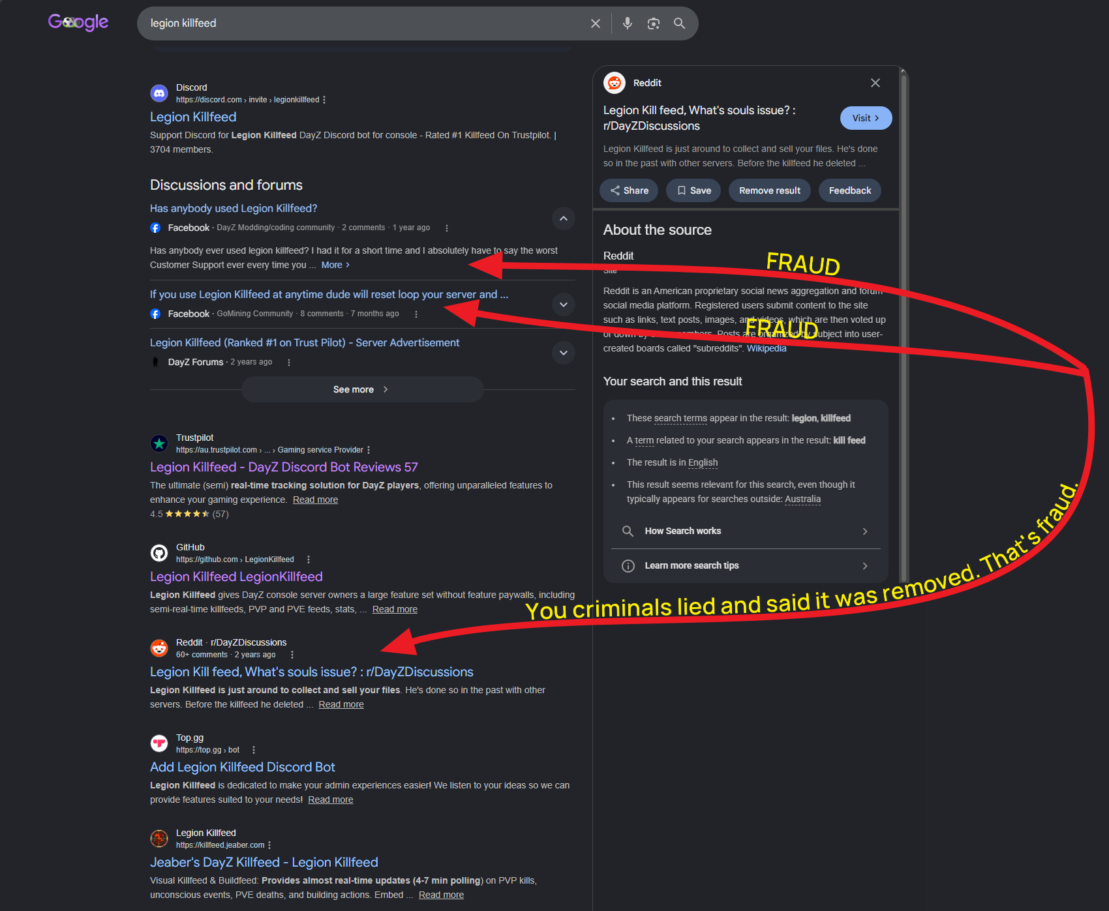Click Read more on Jeaber snippet

tap(441, 895)
